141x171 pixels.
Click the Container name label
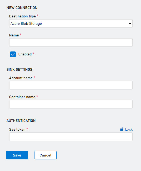click(x=22, y=97)
